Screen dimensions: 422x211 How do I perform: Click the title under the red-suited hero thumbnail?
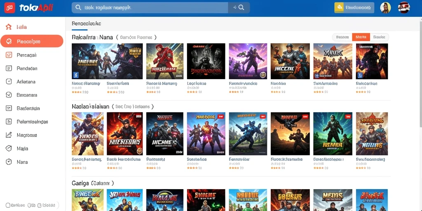pyautogui.click(x=162, y=83)
